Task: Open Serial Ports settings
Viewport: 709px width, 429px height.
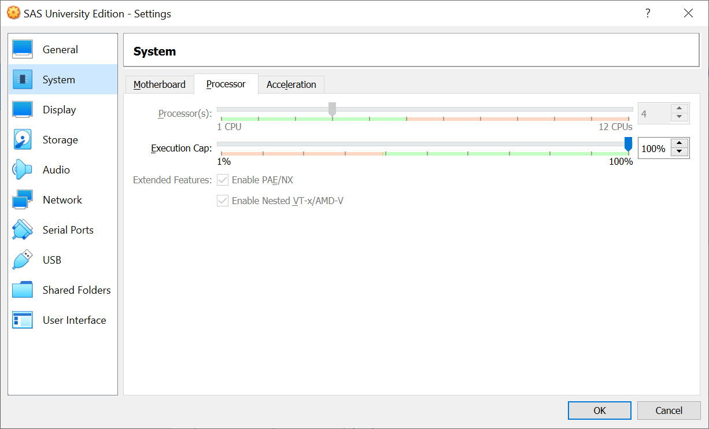Action: [63, 230]
